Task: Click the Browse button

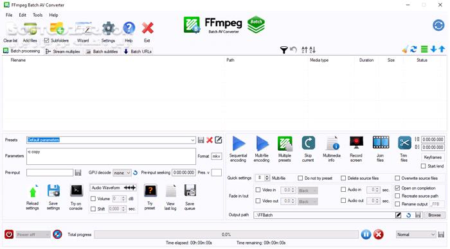Action: (435, 215)
